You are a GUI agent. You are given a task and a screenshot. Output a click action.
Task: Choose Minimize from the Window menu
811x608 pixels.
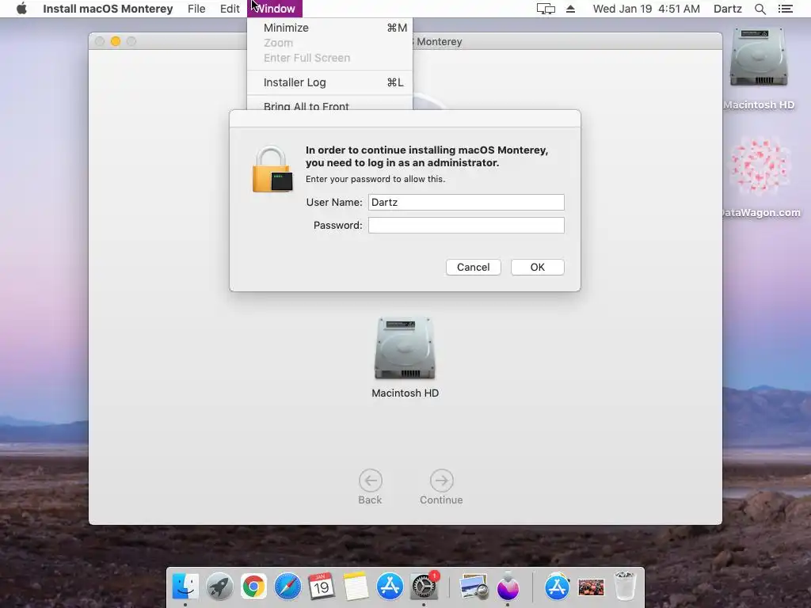pos(330,28)
